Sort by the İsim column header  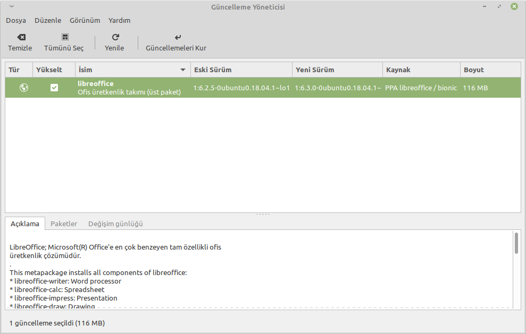point(133,70)
